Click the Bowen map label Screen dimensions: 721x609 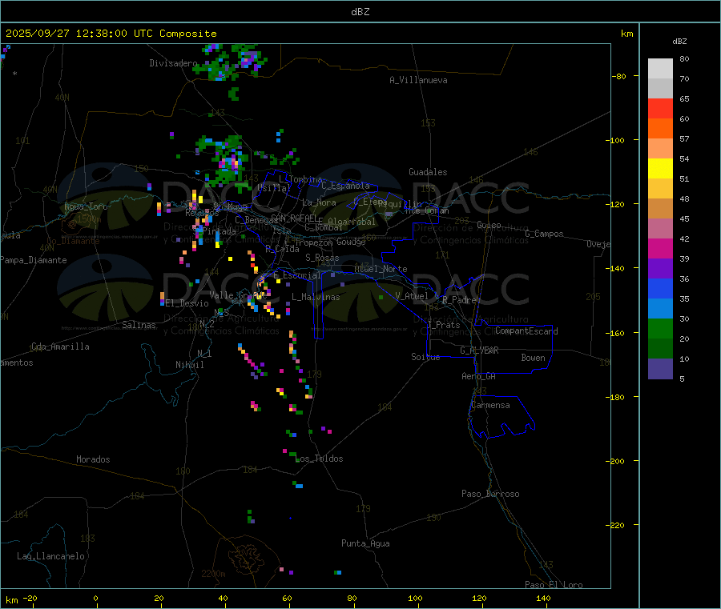tap(534, 359)
